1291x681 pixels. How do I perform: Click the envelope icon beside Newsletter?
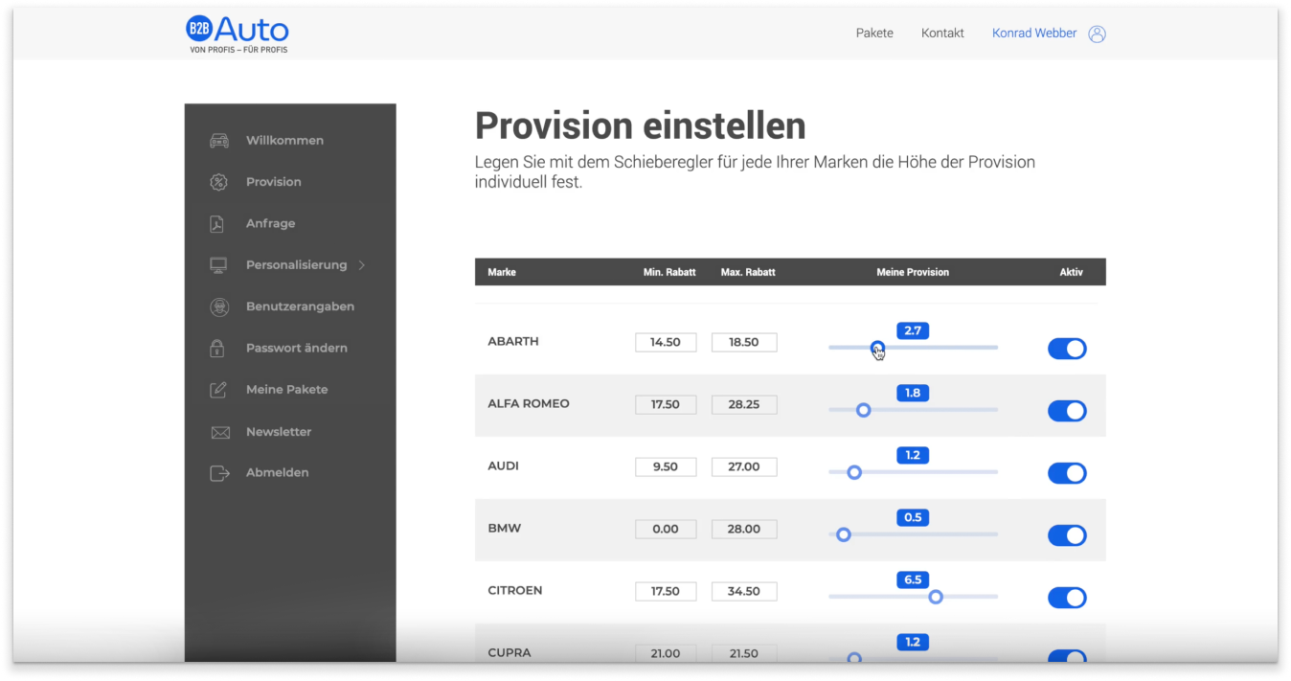(x=219, y=432)
